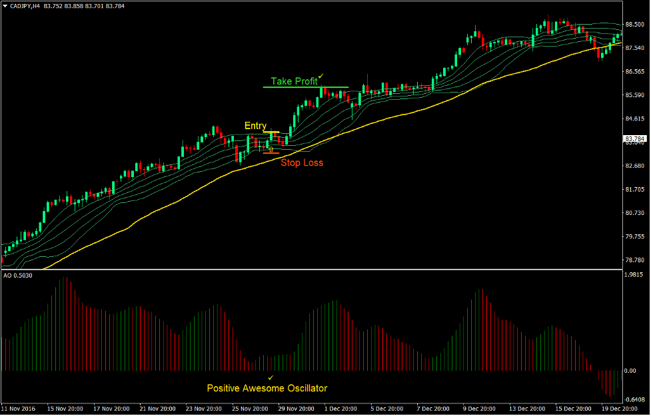Select the Entry text label
The image size is (651, 416).
[x=257, y=125]
